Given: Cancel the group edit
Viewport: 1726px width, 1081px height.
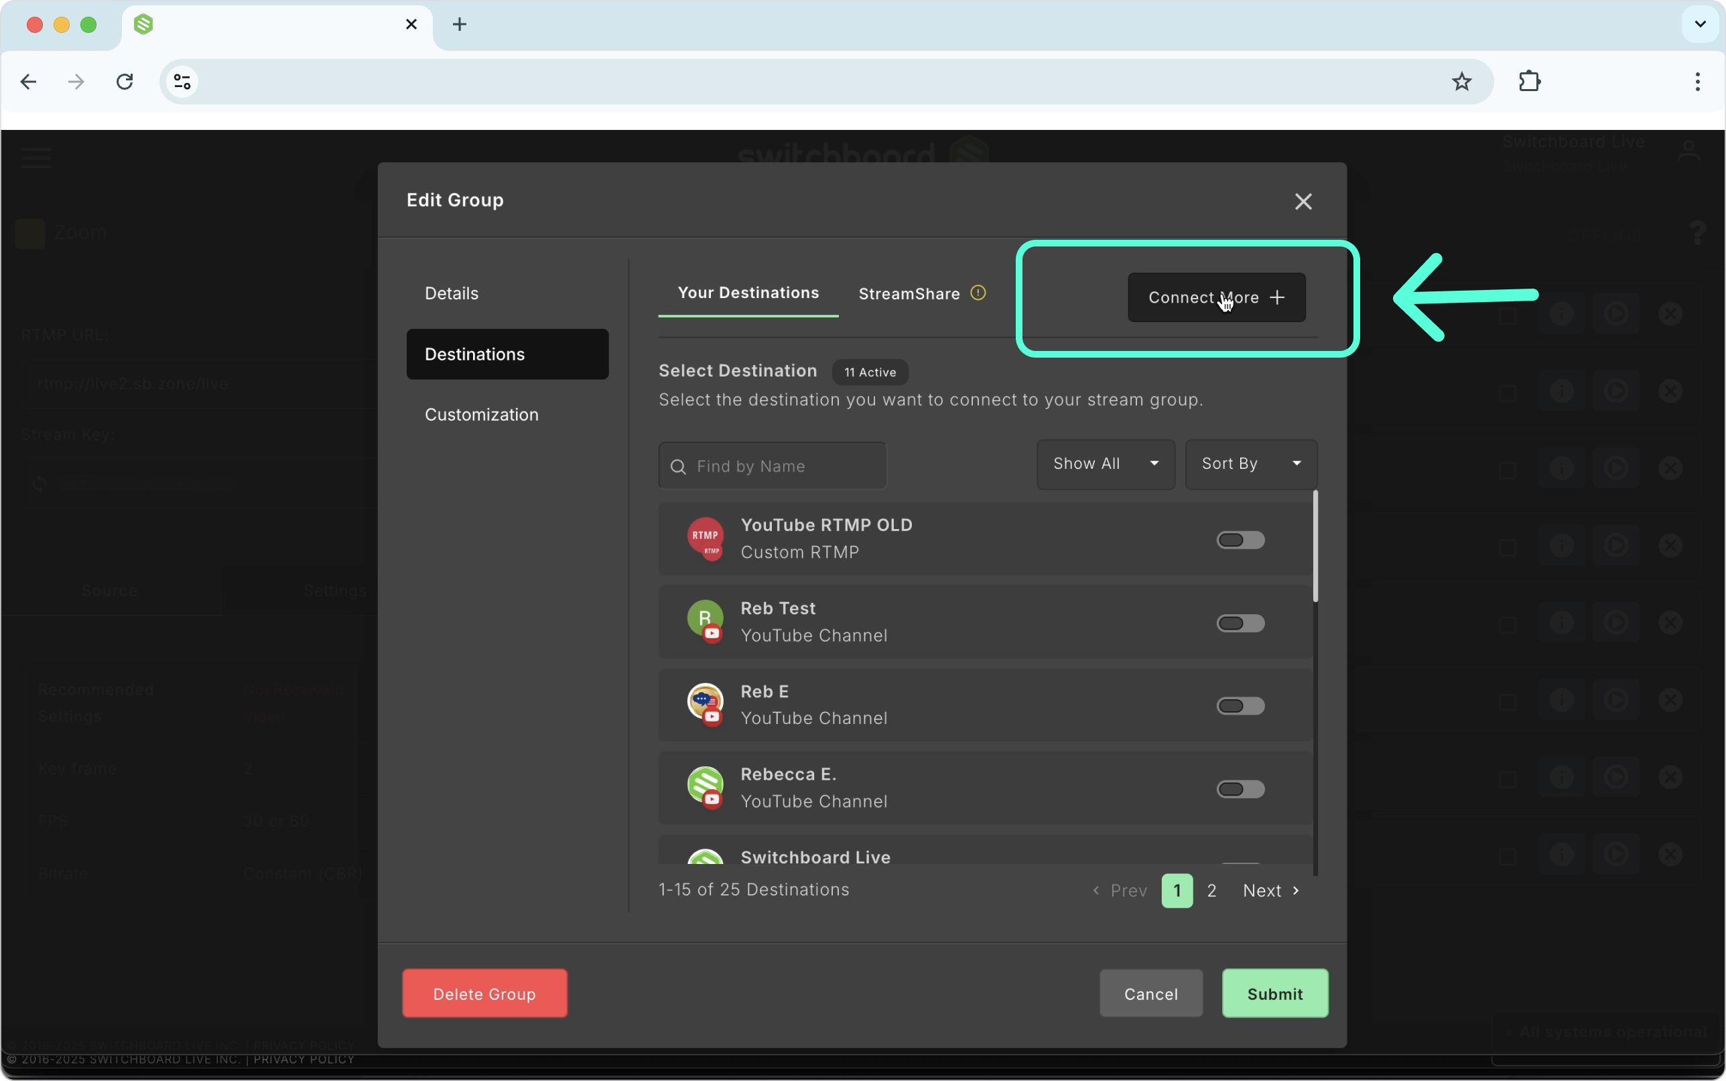Looking at the screenshot, I should (x=1150, y=993).
